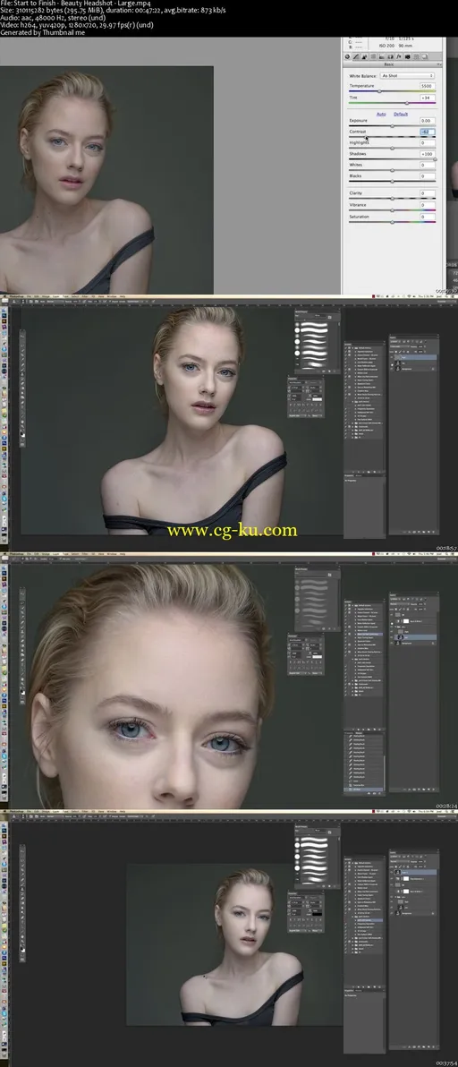458x1067 pixels.
Task: Click the Shadows slider handle at +100
Action: 435,159
